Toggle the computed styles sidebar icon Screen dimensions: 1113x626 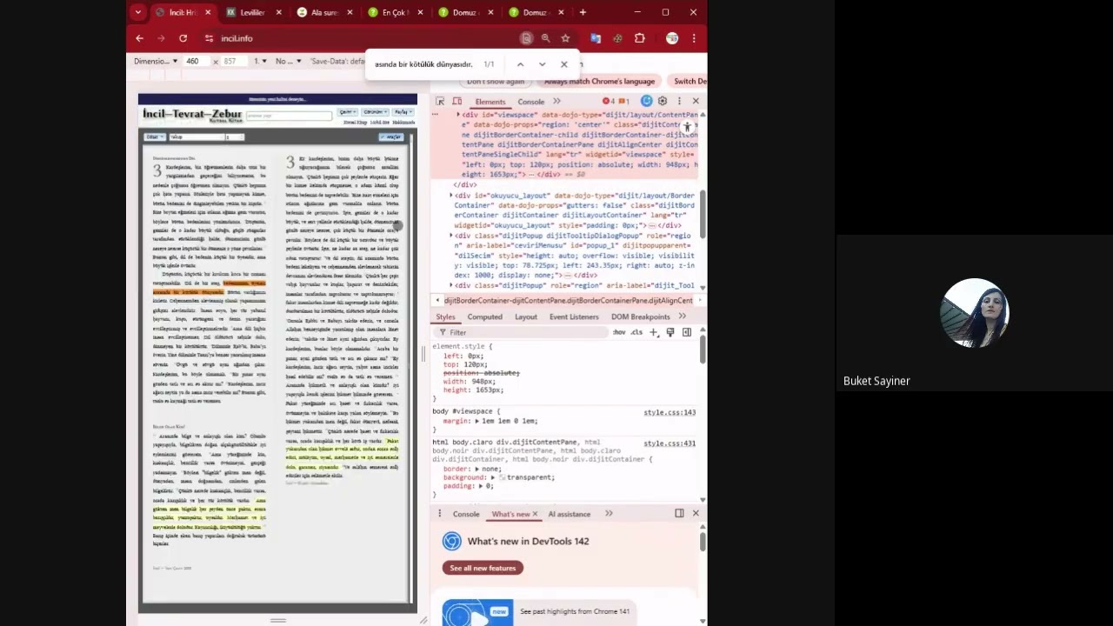(x=686, y=332)
